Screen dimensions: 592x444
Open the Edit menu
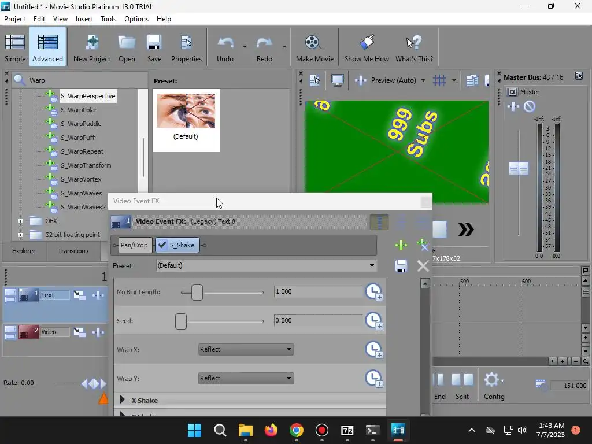39,19
